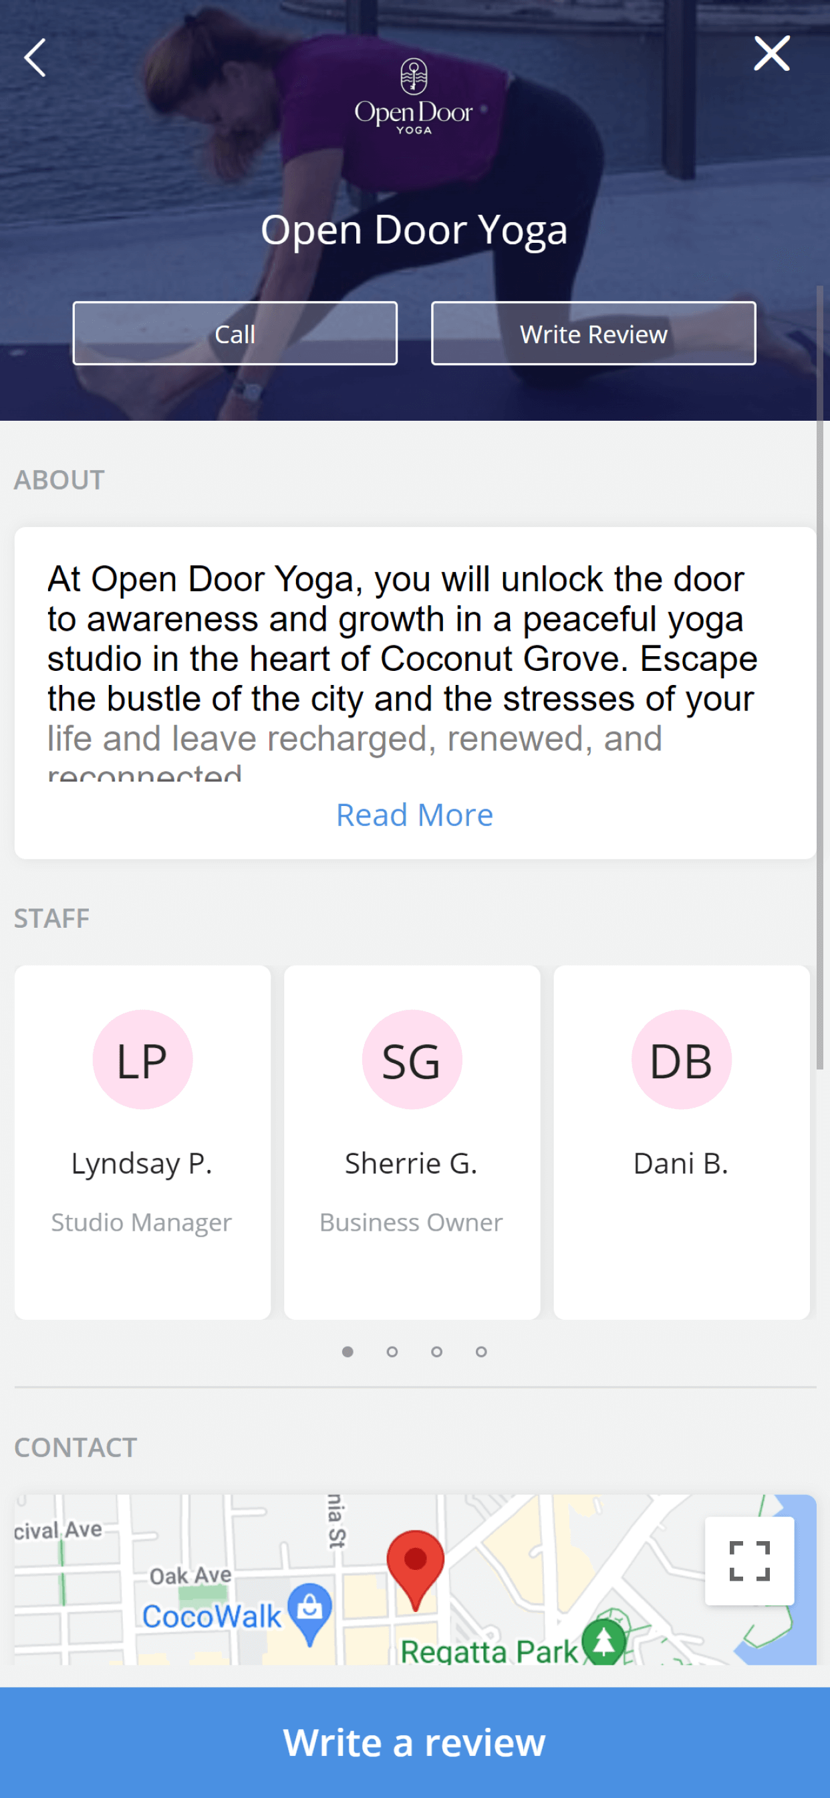Tap the LP avatar for Lyndsay P.
This screenshot has width=830, height=1798.
tap(142, 1060)
